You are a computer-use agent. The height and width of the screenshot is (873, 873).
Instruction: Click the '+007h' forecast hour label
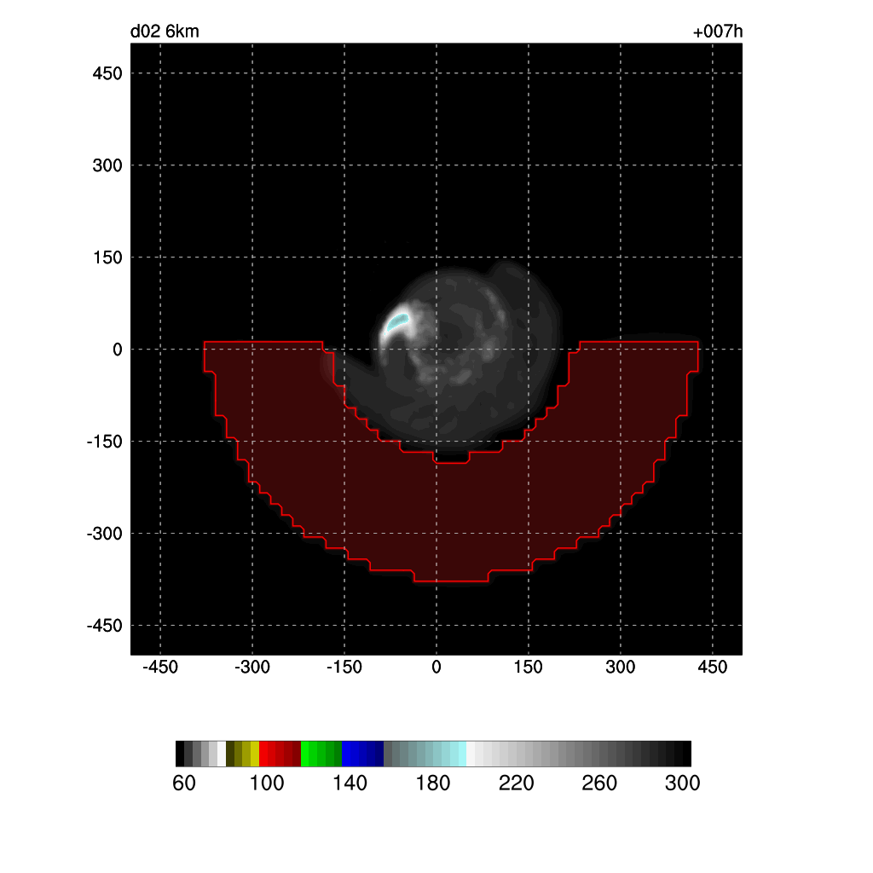(x=718, y=32)
